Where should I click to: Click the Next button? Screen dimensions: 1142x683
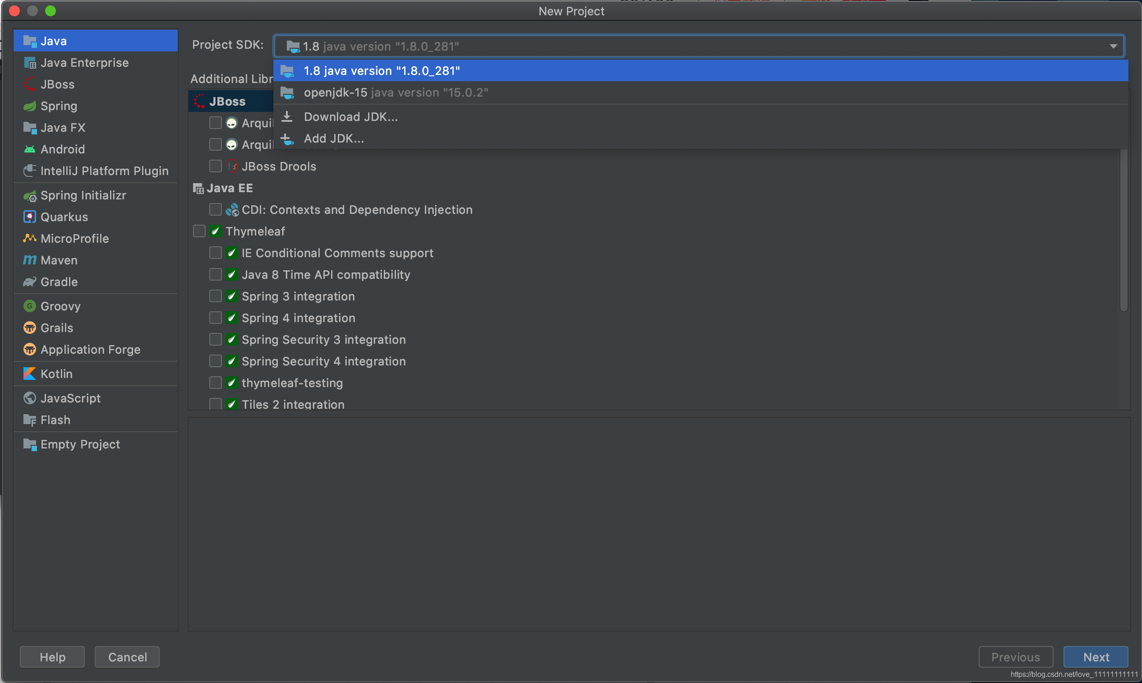(x=1096, y=657)
